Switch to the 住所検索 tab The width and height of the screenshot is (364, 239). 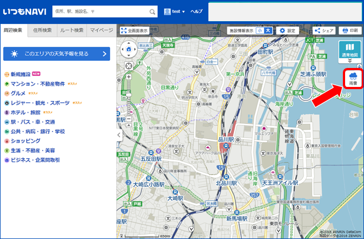click(x=42, y=31)
